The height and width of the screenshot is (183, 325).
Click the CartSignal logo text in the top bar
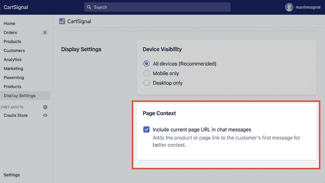click(x=16, y=7)
